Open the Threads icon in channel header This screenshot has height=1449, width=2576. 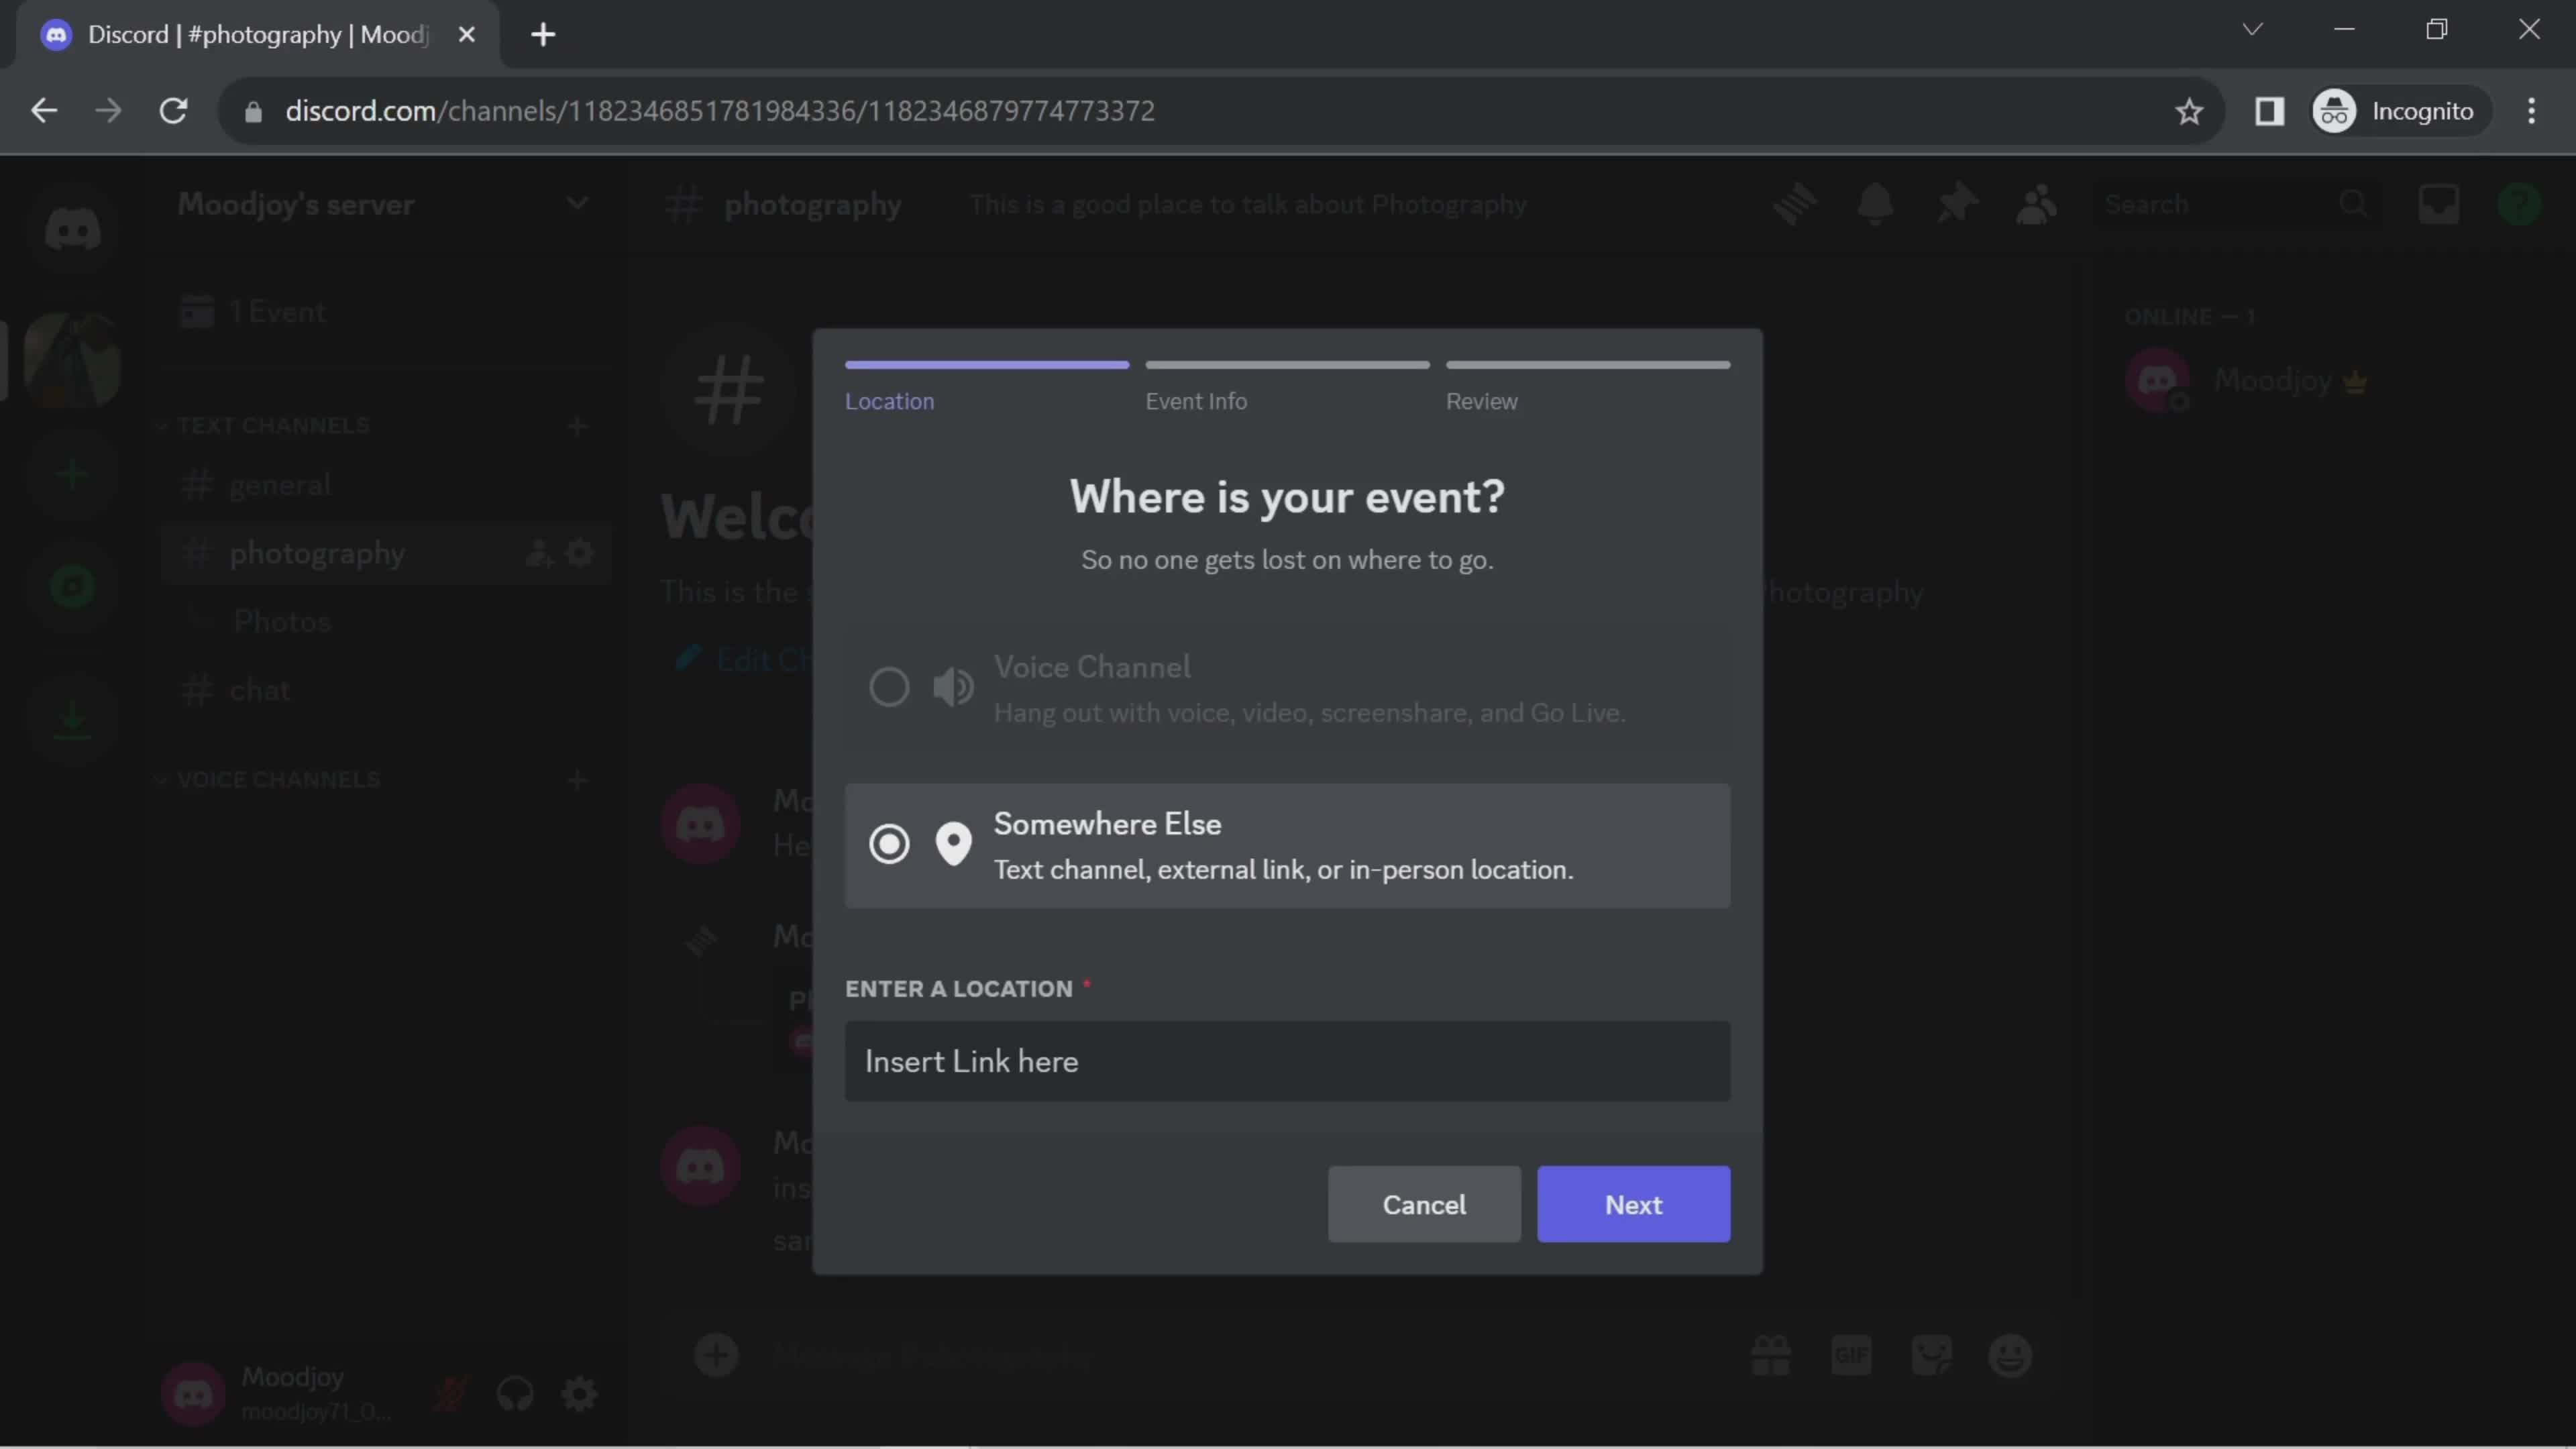point(1795,204)
